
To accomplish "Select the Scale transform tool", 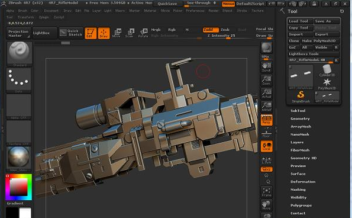I will (x=130, y=33).
